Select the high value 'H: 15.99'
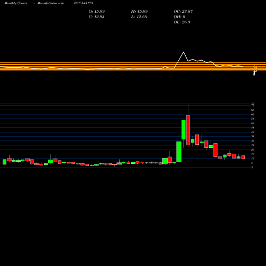This screenshot has height=266, width=266. pyautogui.click(x=139, y=12)
